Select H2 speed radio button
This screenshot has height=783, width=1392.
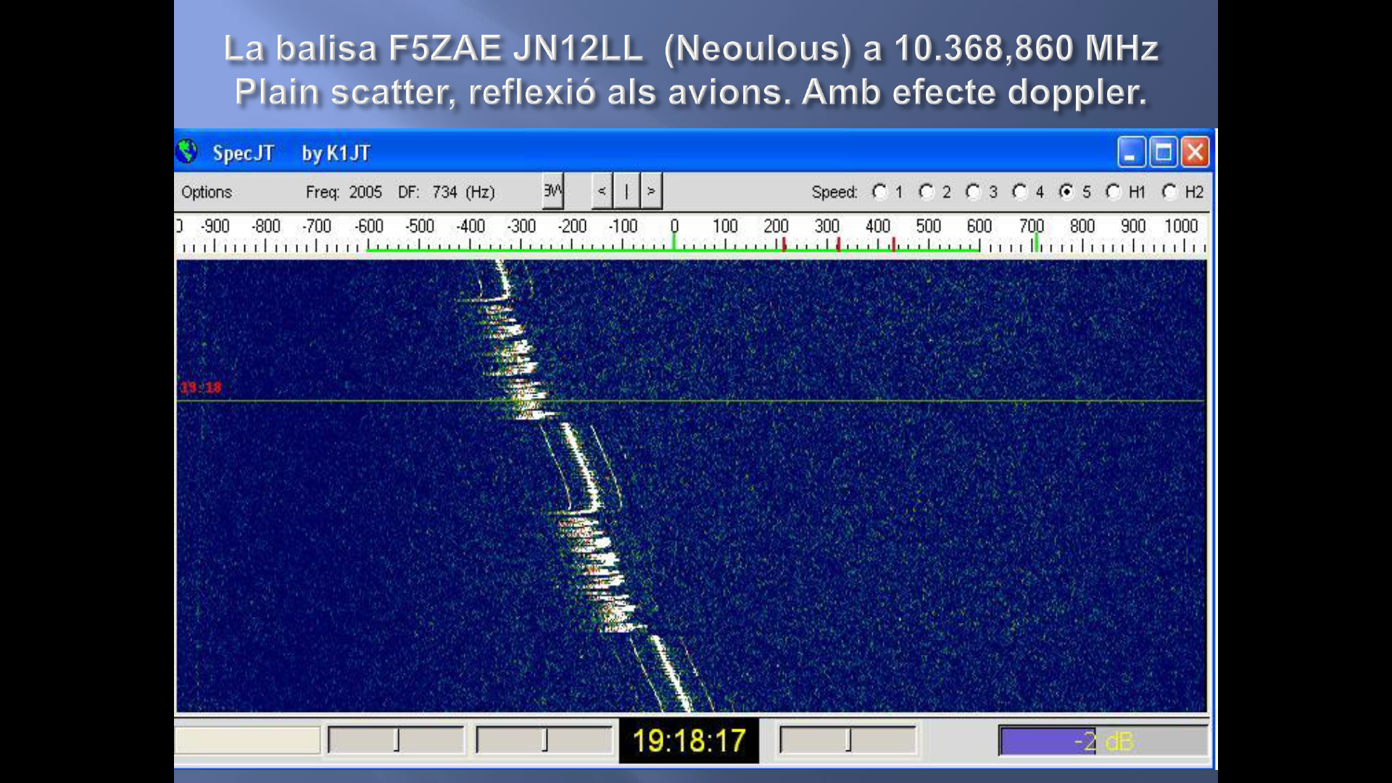click(1169, 192)
